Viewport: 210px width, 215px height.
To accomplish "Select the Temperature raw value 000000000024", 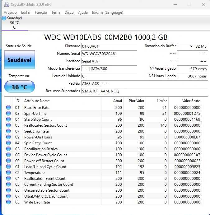I will (187, 172).
